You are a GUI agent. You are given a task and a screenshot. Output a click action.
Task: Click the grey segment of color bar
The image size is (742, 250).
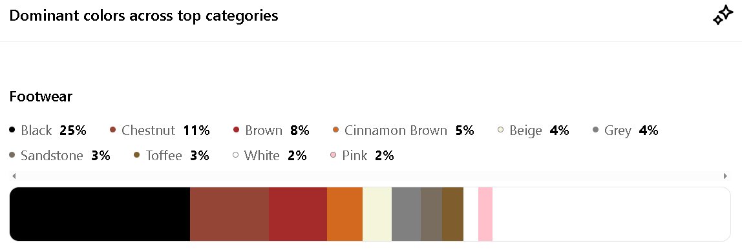[x=406, y=214]
